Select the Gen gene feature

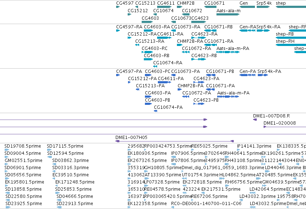click(x=247, y=7)
